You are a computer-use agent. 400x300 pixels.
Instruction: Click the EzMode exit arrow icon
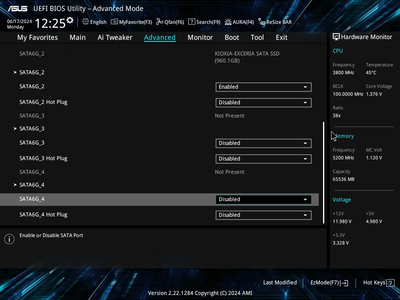tap(344, 283)
